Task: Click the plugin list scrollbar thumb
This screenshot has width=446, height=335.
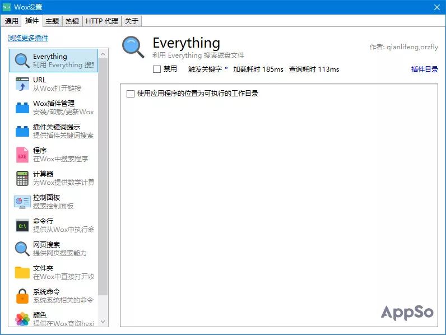Action: (x=103, y=177)
